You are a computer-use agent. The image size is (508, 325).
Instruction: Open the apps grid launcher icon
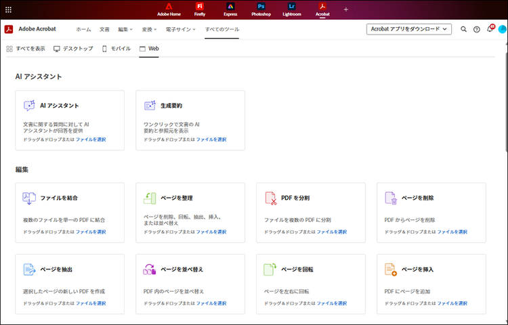click(8, 9)
